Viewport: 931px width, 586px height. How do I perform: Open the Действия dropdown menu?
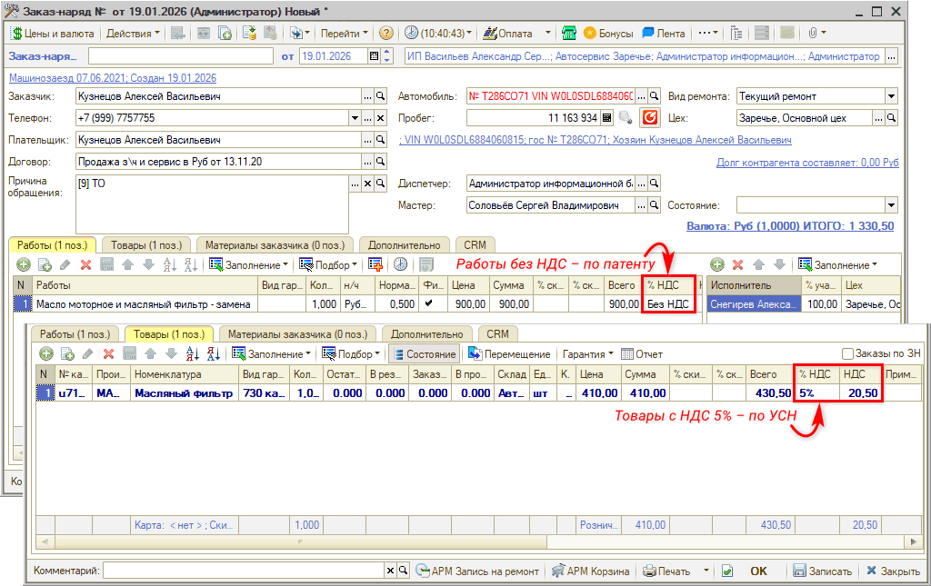pos(132,33)
